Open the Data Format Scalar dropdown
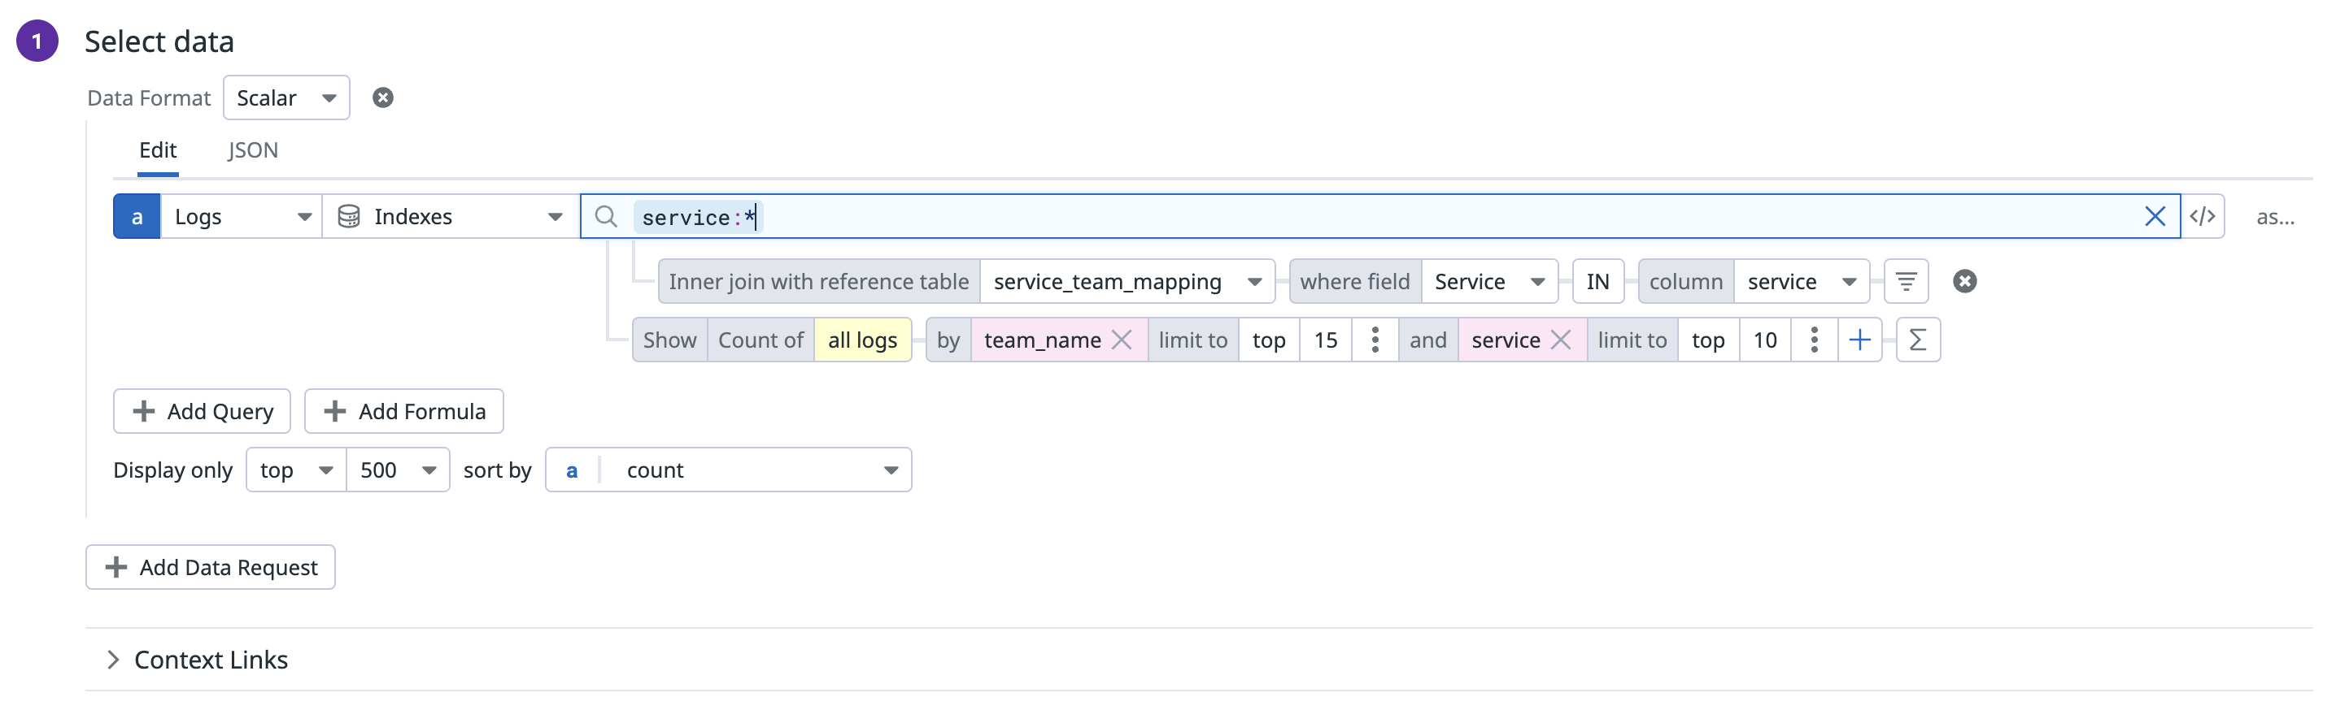The width and height of the screenshot is (2349, 723). point(286,97)
